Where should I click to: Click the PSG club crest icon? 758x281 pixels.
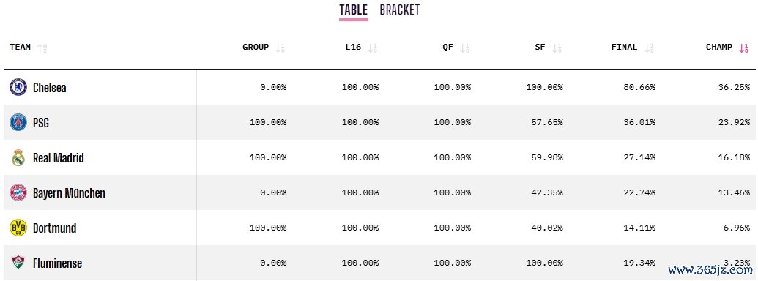coord(18,123)
